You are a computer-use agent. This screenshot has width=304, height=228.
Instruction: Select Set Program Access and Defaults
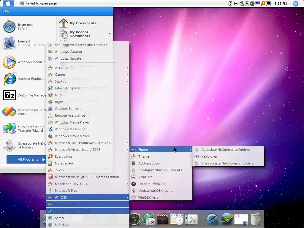click(x=88, y=45)
